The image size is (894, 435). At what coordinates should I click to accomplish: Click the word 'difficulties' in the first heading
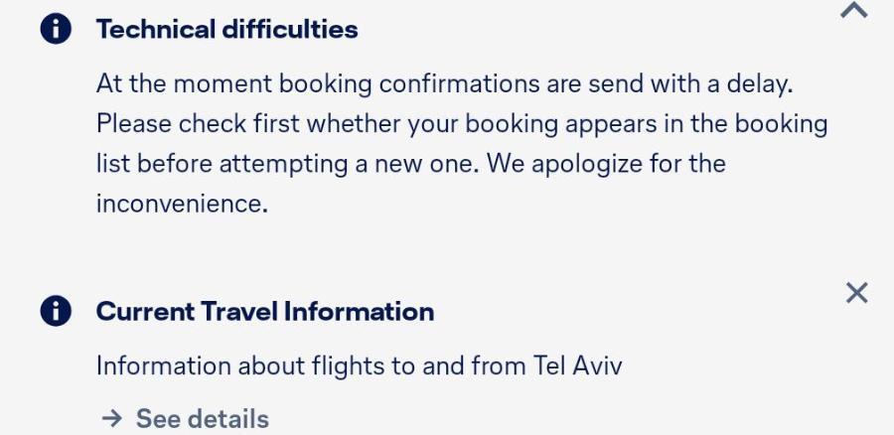pos(290,29)
